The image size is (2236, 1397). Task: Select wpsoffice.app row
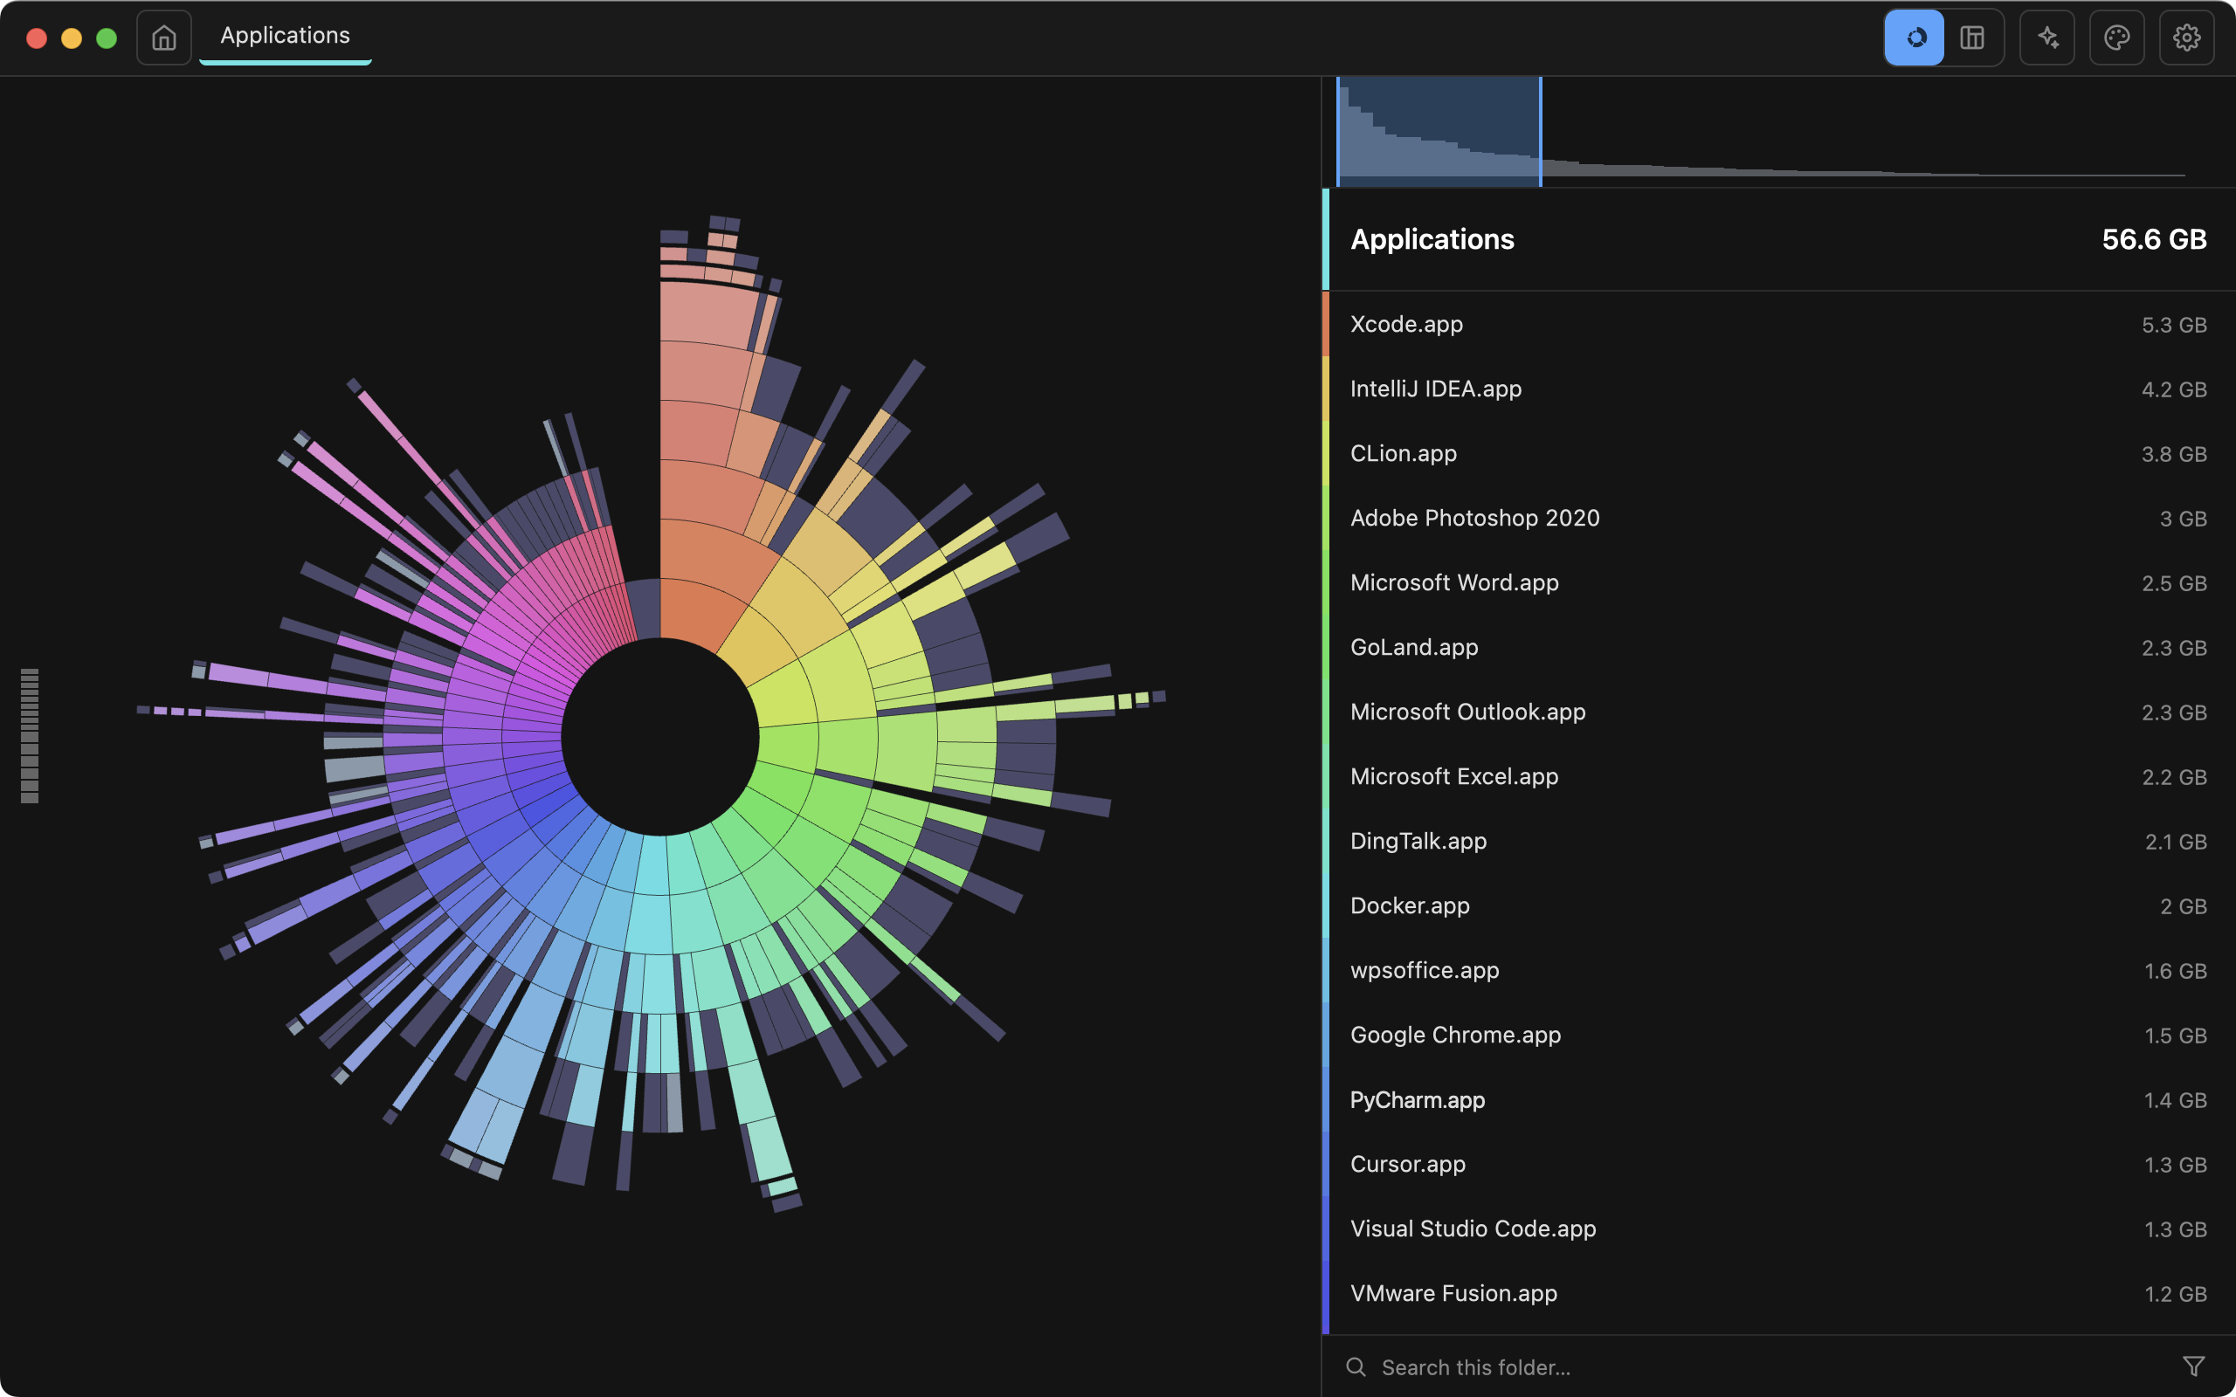[1778, 971]
